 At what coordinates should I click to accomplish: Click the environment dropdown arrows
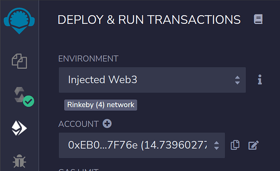point(237,80)
